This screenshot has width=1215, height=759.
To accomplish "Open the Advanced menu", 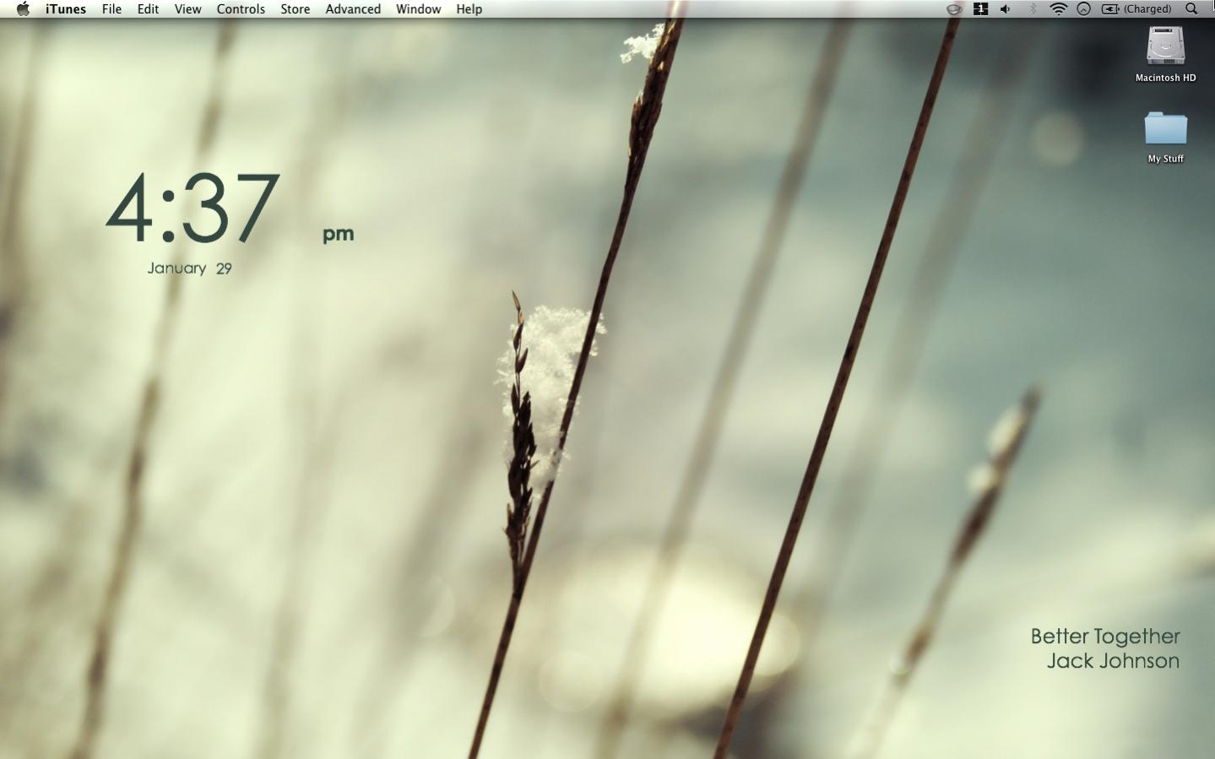I will pyautogui.click(x=353, y=9).
